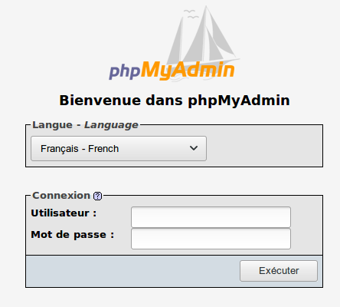Click the orange "MyAdmin" logo text
The height and width of the screenshot is (307, 340).
188,71
